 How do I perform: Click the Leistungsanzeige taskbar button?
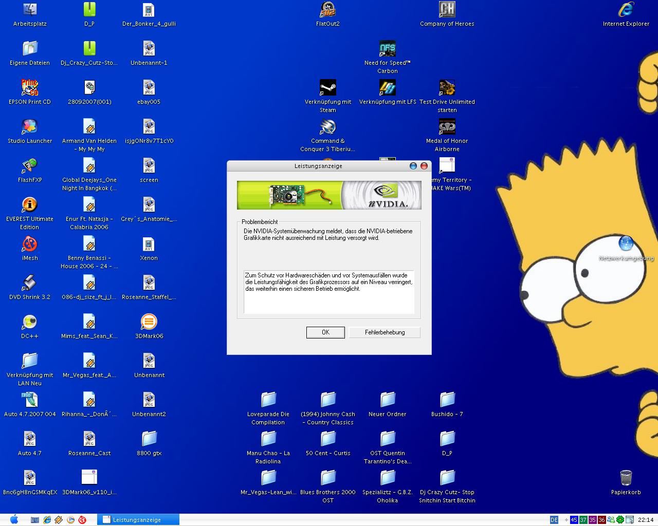[x=139, y=519]
